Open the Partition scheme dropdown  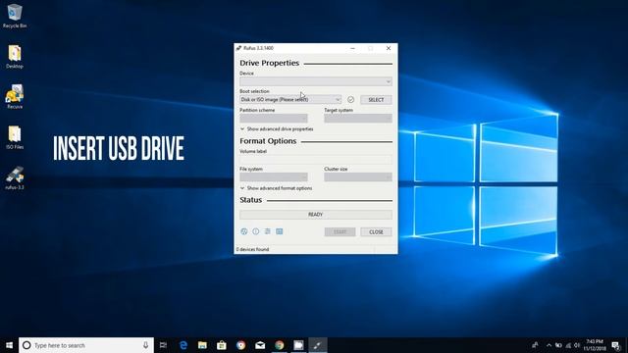(x=274, y=118)
